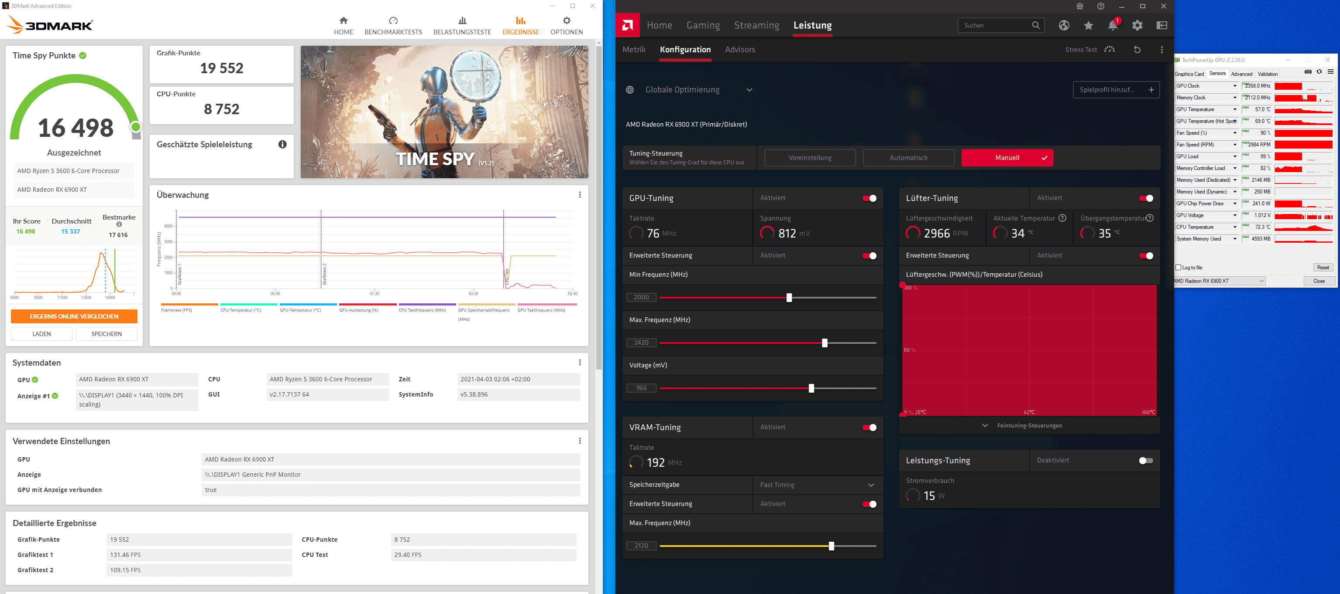Open AMD notifications bell icon

coord(1112,25)
